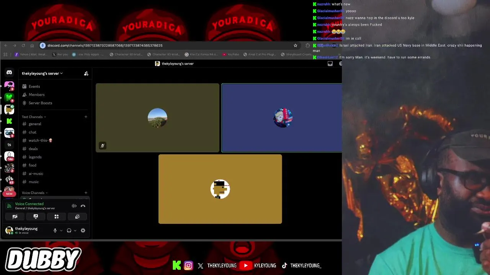Deafen with the headphones button

tap(69, 230)
